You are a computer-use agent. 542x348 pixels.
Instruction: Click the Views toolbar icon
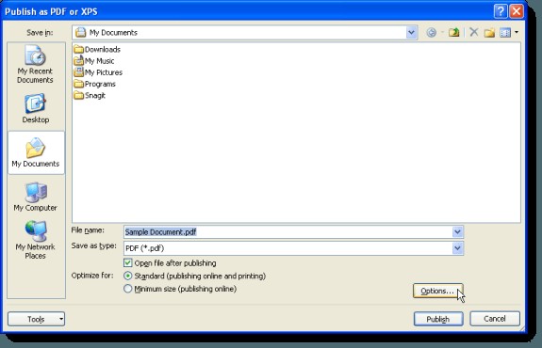pyautogui.click(x=505, y=32)
